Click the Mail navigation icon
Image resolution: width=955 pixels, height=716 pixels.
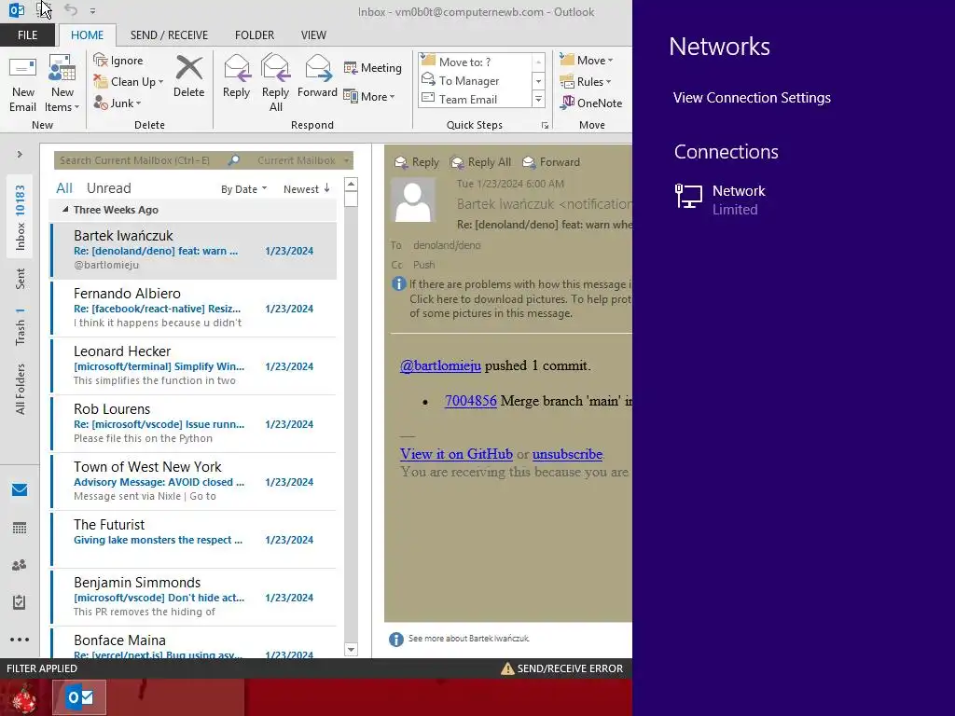click(x=20, y=489)
